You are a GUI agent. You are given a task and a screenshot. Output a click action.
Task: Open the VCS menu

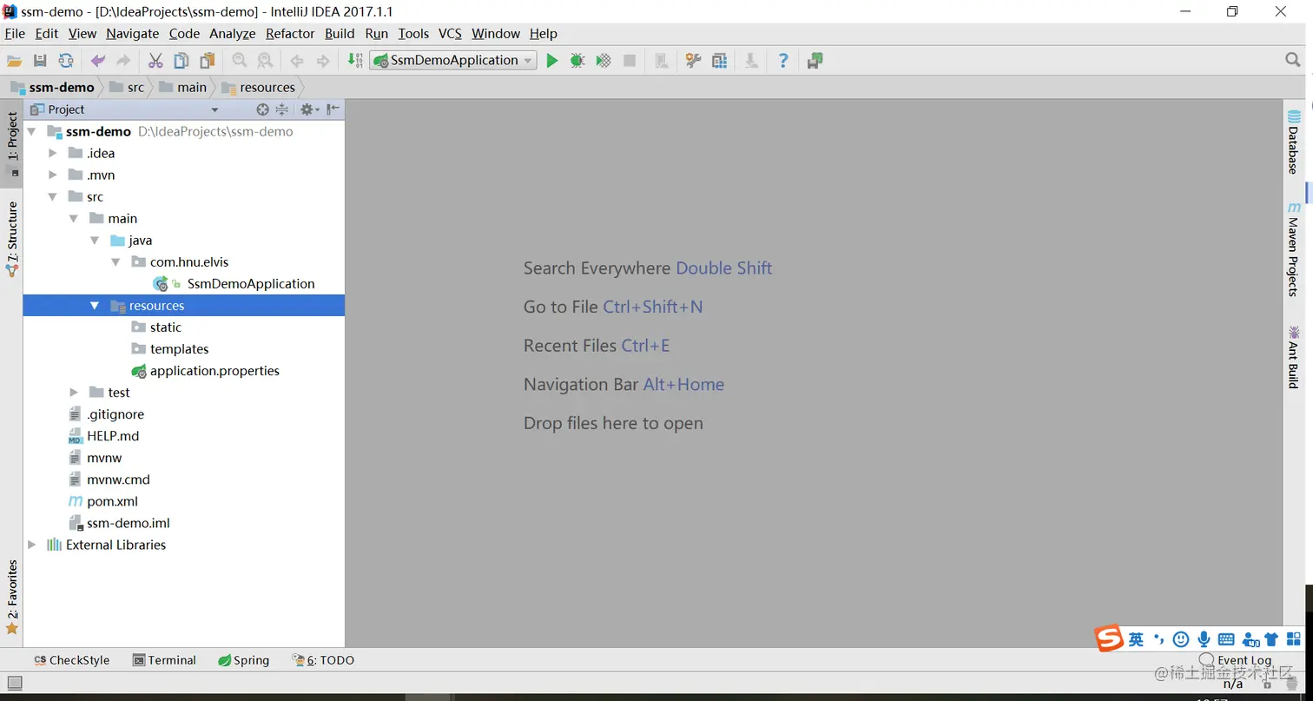coord(450,34)
